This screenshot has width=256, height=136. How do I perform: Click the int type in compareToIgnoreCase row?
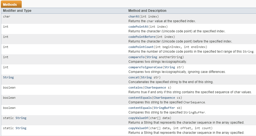5,67
